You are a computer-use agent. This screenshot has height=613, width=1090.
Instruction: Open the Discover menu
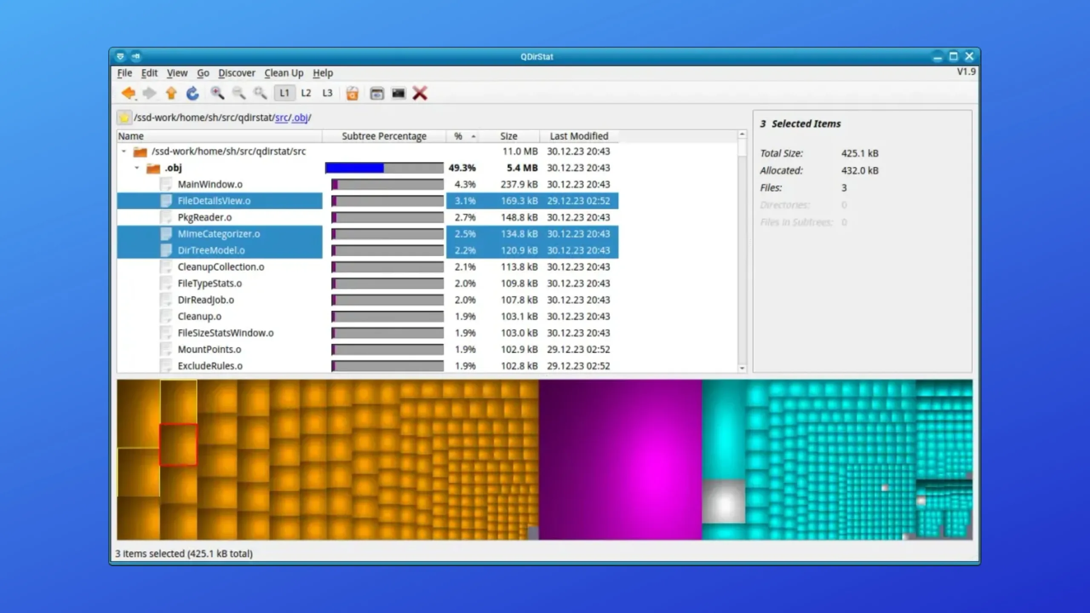point(236,73)
